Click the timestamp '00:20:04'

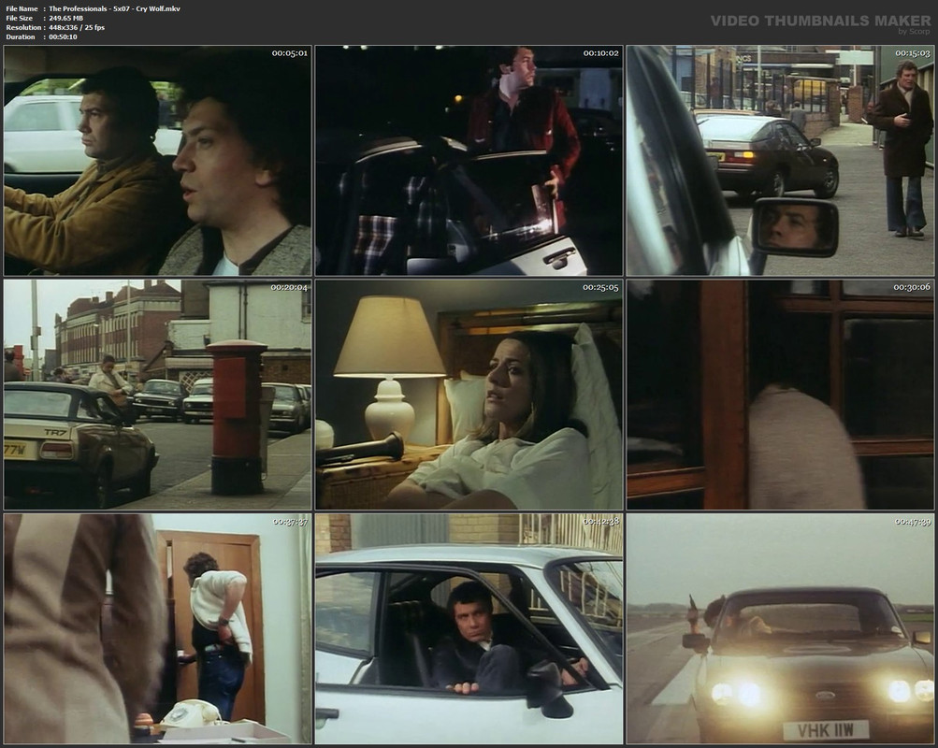coord(289,288)
